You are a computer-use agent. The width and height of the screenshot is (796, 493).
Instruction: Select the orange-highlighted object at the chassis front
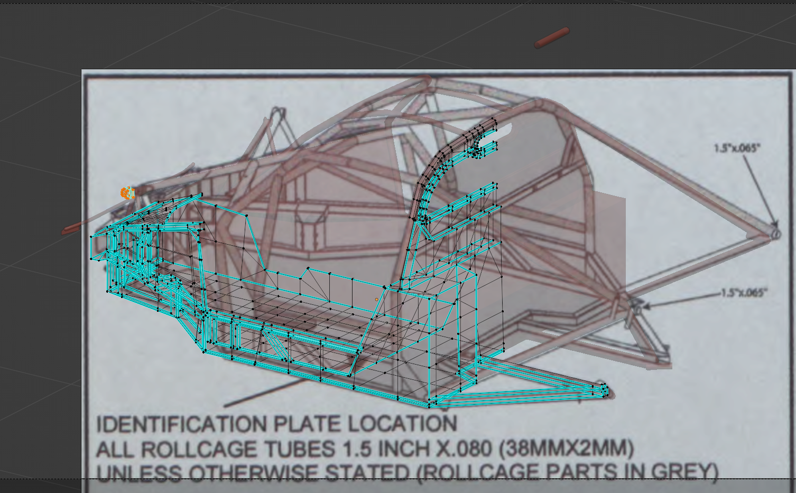tap(127, 193)
